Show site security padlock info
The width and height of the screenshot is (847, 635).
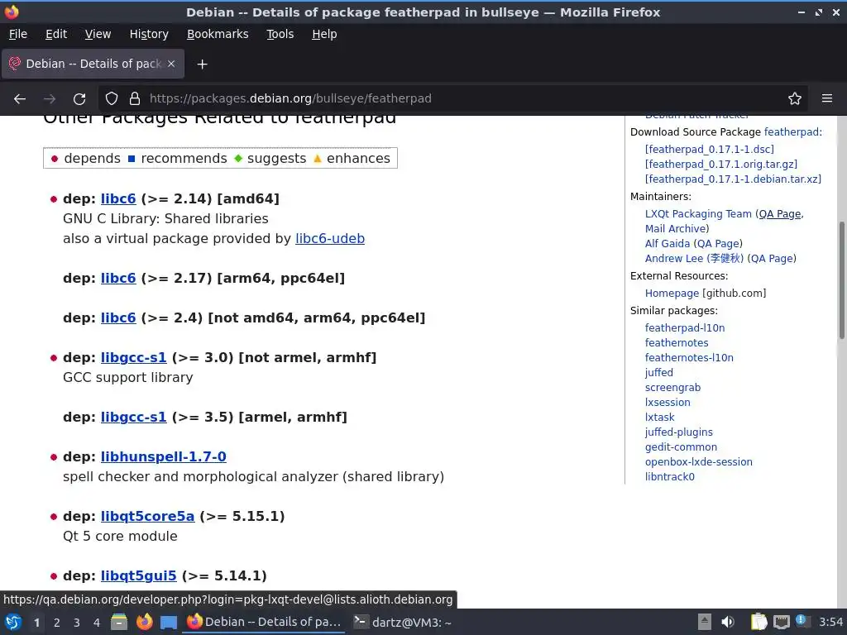pyautogui.click(x=135, y=98)
